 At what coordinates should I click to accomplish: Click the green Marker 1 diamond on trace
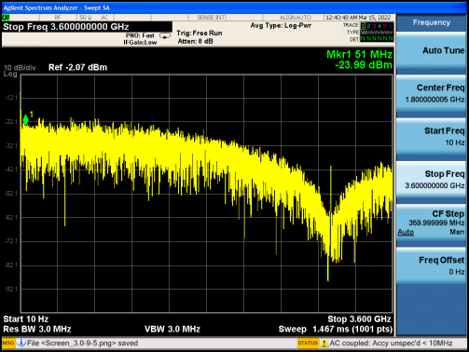[x=25, y=119]
